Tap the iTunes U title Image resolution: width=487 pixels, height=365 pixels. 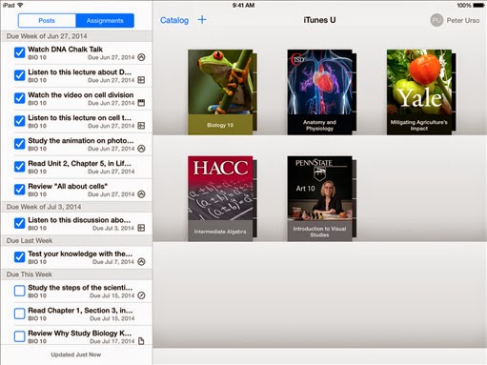[319, 20]
